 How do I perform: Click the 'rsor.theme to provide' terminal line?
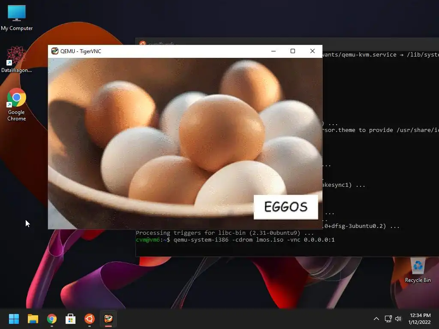point(381,130)
